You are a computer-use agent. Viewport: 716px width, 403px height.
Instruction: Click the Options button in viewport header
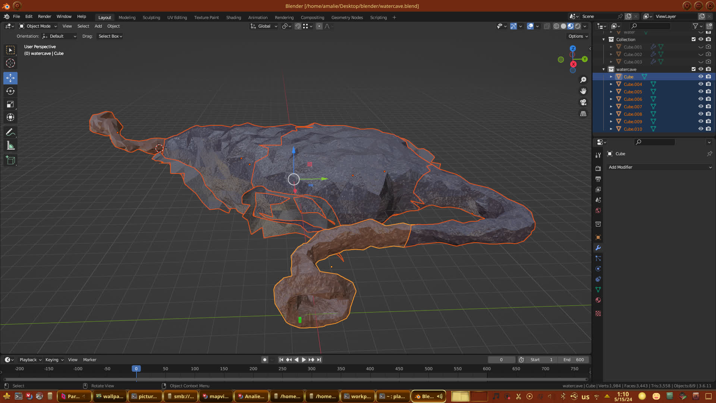coord(578,36)
